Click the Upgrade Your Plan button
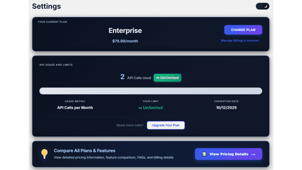 tap(166, 125)
